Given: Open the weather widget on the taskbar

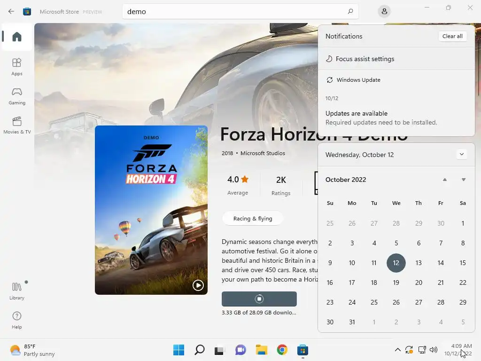Looking at the screenshot, I should [x=32, y=350].
